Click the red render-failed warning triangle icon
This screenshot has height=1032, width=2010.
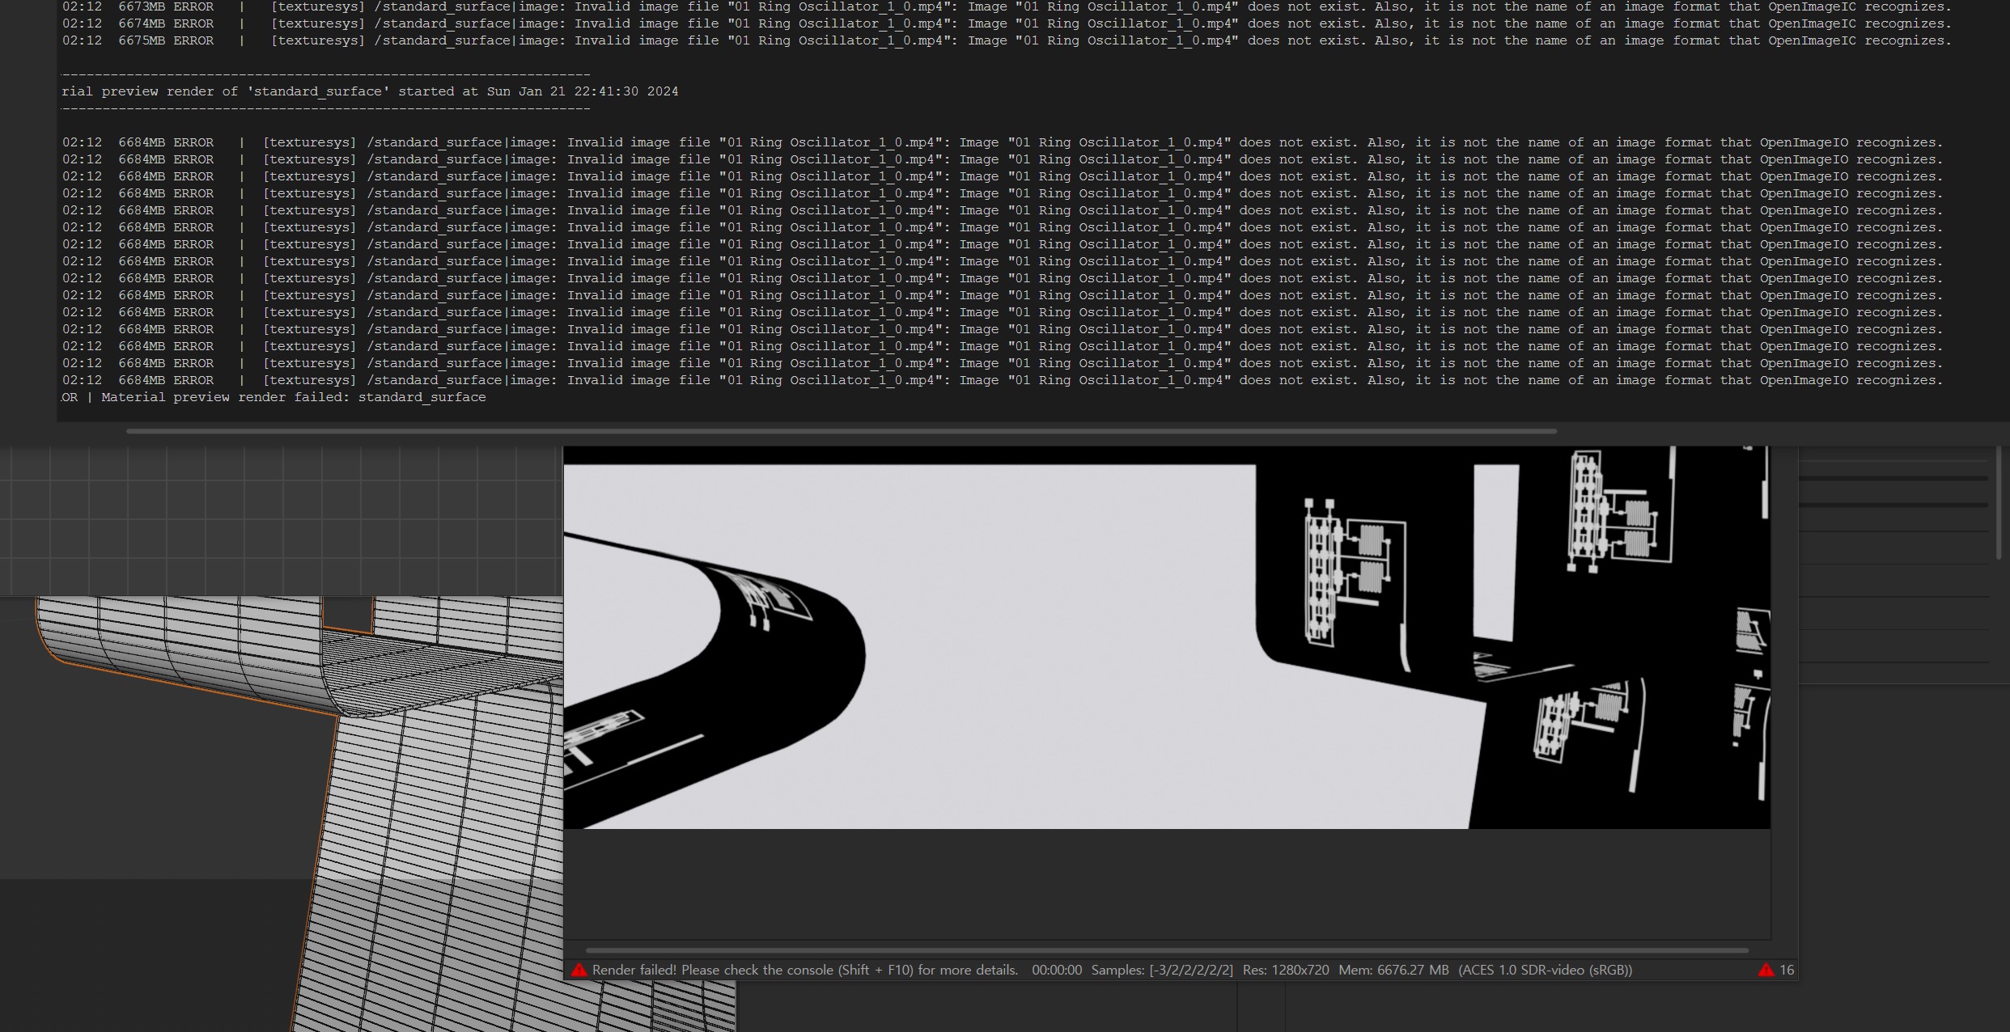tap(579, 970)
